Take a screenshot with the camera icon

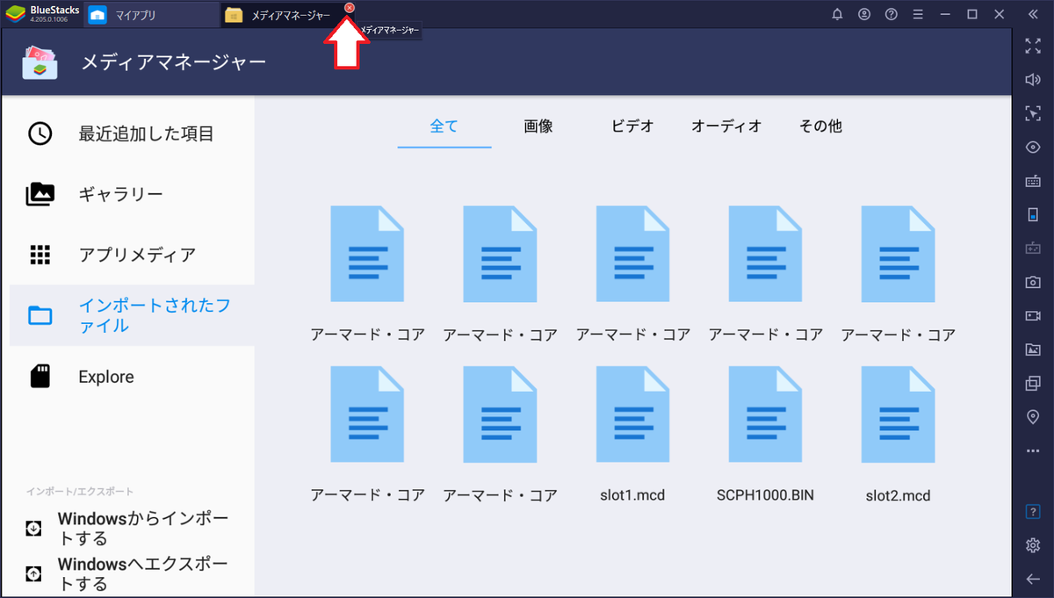click(1033, 282)
